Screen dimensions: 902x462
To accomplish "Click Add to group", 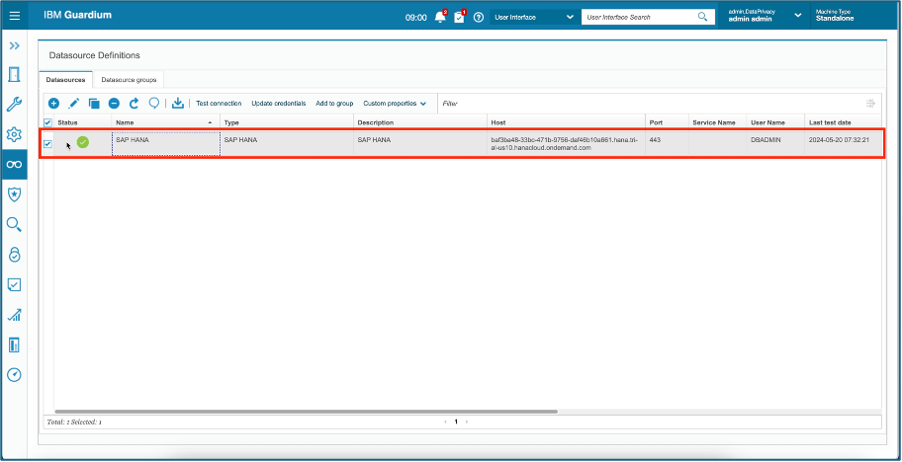I will point(334,104).
